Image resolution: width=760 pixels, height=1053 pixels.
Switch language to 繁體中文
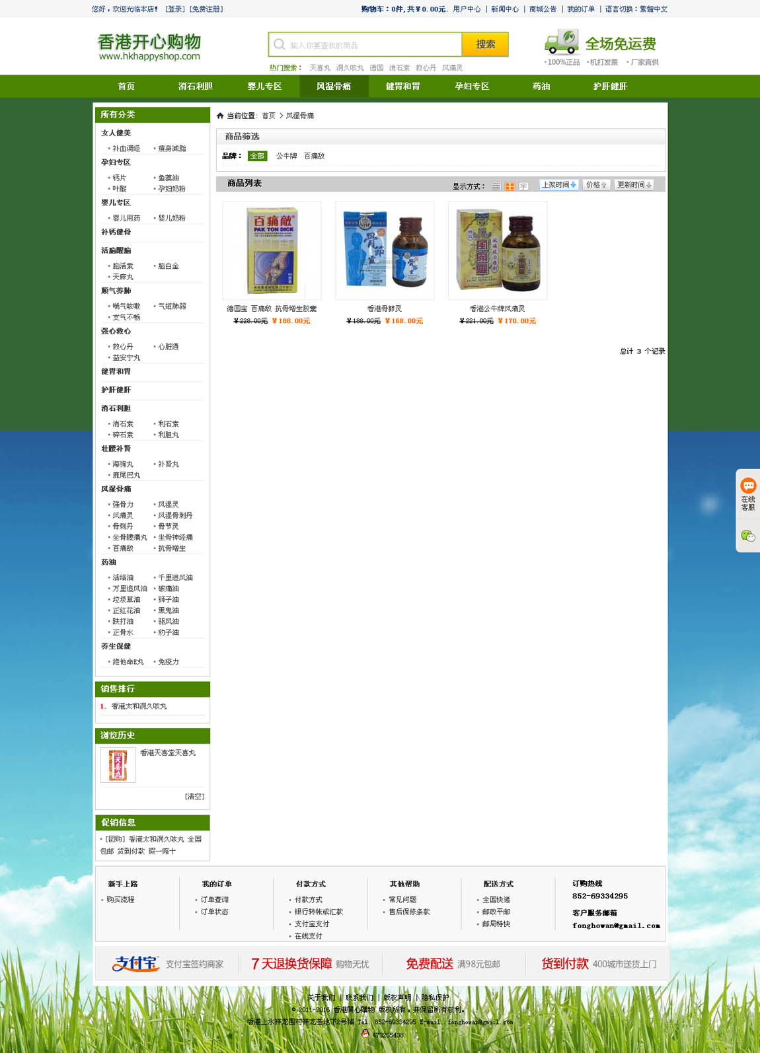click(x=654, y=9)
